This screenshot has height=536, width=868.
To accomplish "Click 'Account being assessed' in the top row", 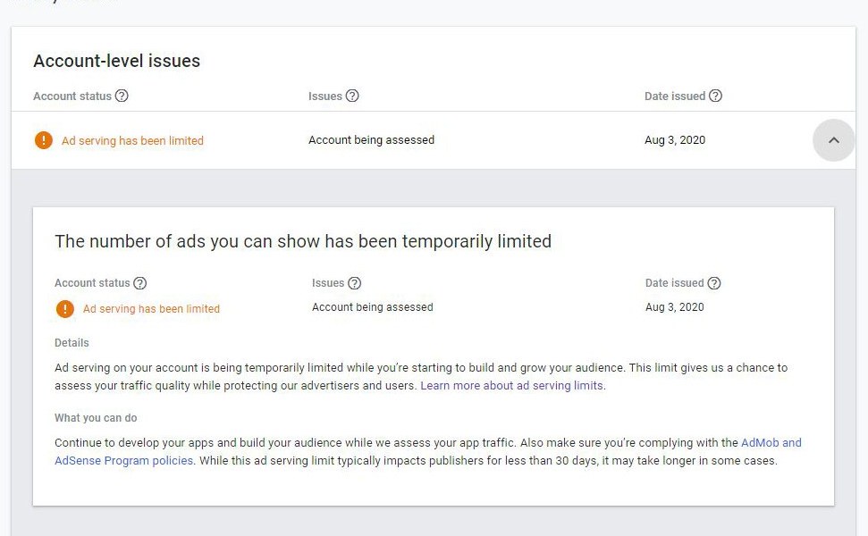I will pyautogui.click(x=372, y=140).
